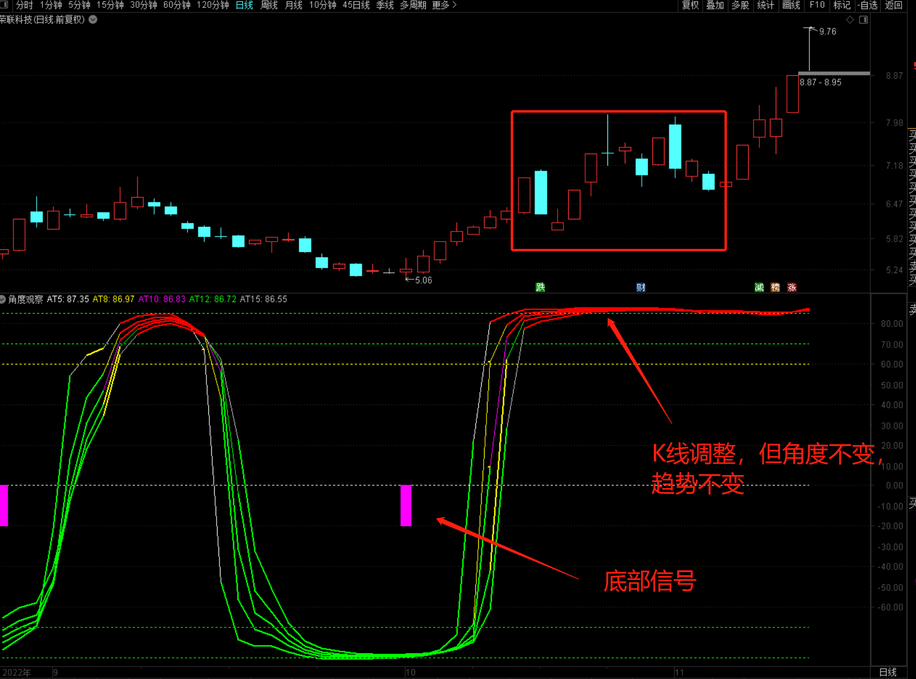916x679 pixels.
Task: Expand 更多 period options
Action: (444, 5)
